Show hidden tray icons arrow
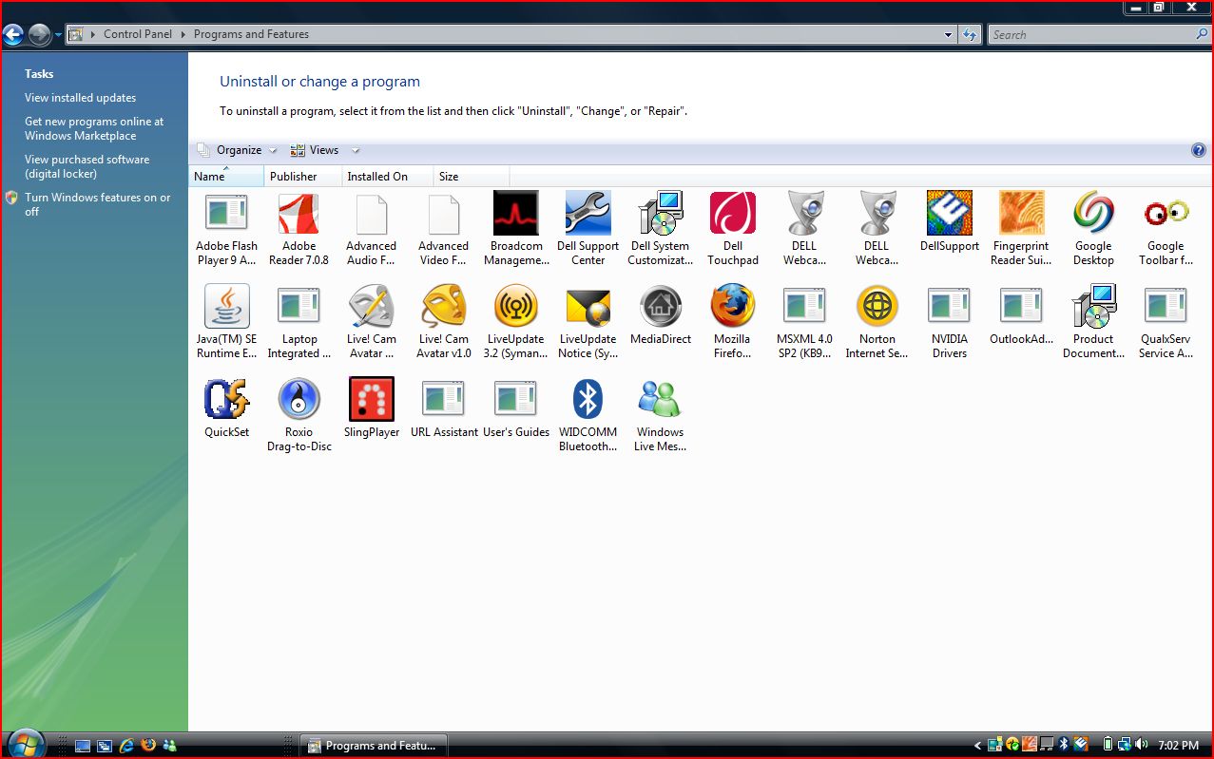 point(978,746)
